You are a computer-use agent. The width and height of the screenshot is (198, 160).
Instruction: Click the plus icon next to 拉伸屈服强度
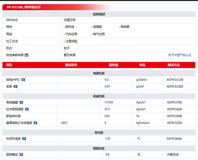point(27,109)
